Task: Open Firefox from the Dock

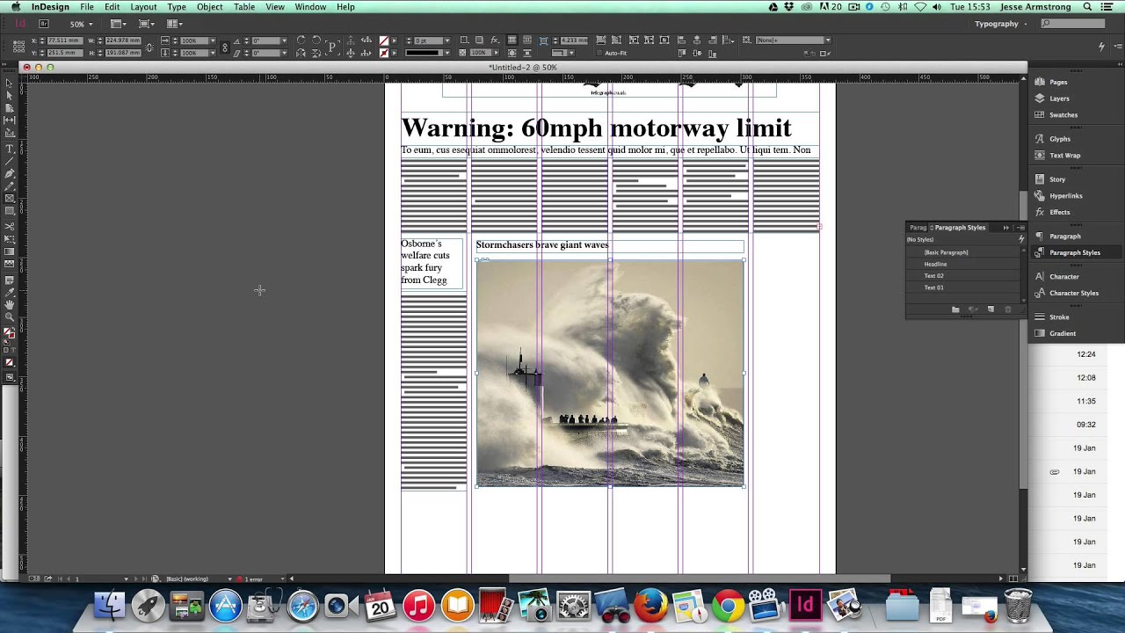Action: click(x=650, y=607)
